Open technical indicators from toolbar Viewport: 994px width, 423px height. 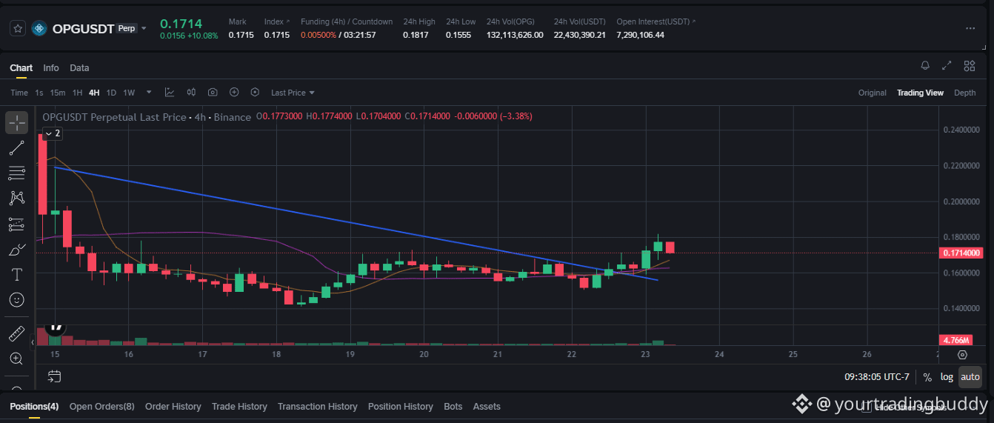170,93
